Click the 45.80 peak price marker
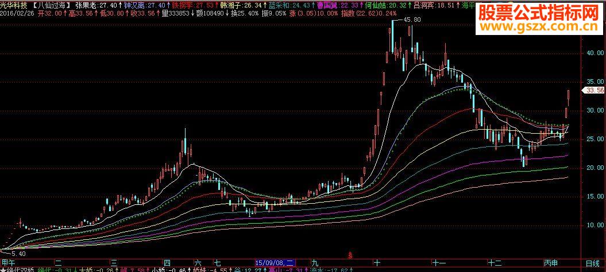The width and height of the screenshot is (606, 272). (x=412, y=20)
